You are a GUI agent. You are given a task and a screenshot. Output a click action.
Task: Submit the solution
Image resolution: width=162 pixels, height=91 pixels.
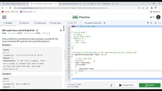[x=150, y=85]
